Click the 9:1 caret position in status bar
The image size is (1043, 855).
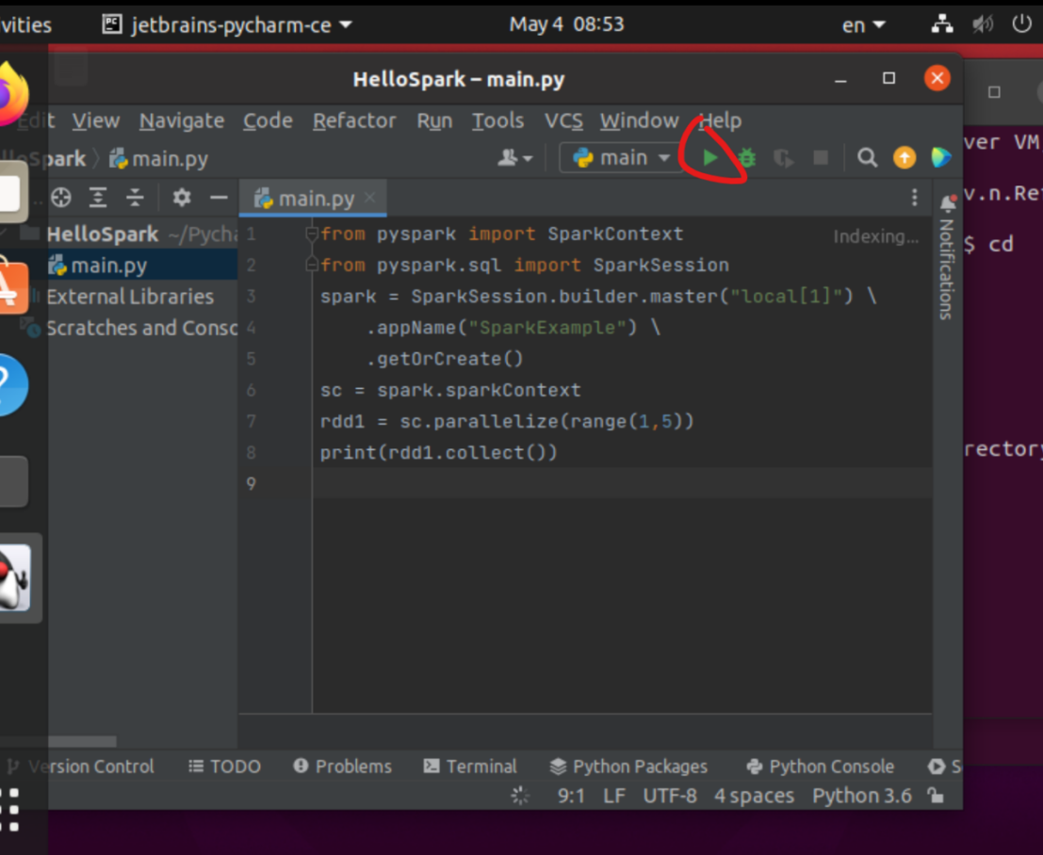[571, 796]
